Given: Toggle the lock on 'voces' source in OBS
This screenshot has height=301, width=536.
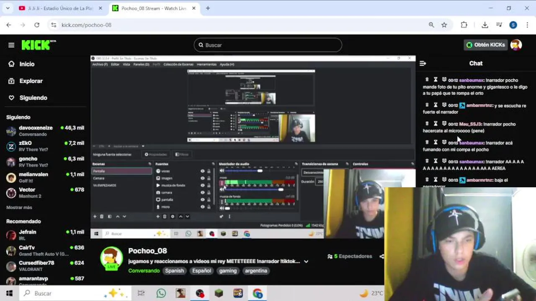Looking at the screenshot, I should click(209, 171).
